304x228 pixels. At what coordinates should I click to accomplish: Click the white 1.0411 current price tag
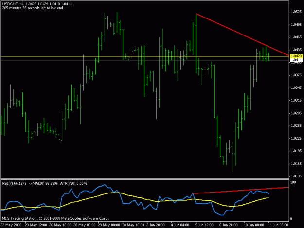coord(296,60)
